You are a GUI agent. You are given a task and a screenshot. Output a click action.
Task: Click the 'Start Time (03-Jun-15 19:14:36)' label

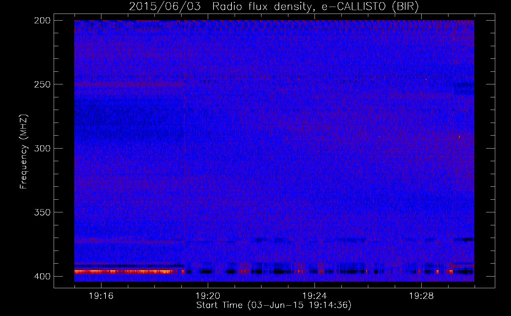(274, 305)
